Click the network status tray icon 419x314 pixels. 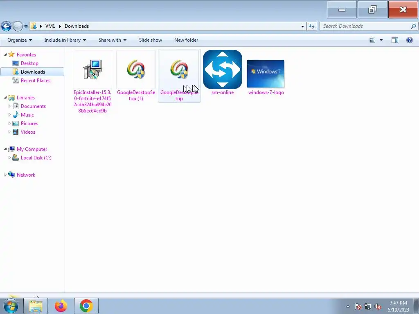(x=368, y=306)
